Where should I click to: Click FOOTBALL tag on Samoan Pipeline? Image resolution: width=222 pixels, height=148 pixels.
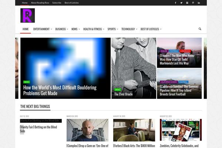[184, 82]
